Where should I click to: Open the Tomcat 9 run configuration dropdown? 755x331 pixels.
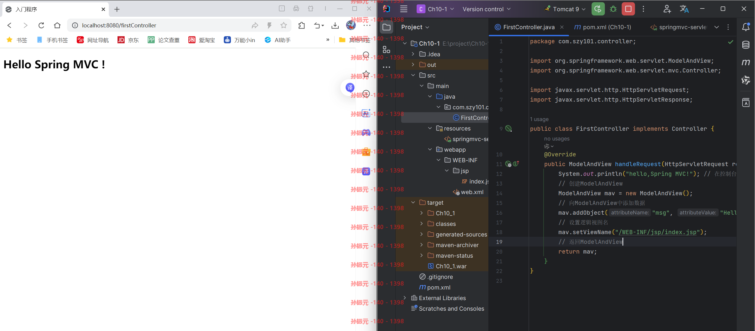pyautogui.click(x=565, y=9)
